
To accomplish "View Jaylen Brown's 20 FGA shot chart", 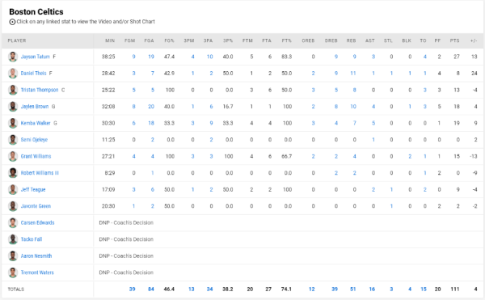I will (151, 107).
